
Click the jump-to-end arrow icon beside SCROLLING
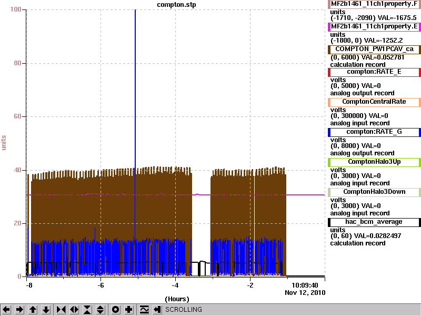(157, 310)
